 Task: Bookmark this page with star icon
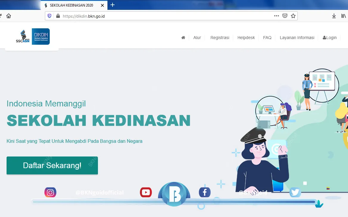[293, 16]
